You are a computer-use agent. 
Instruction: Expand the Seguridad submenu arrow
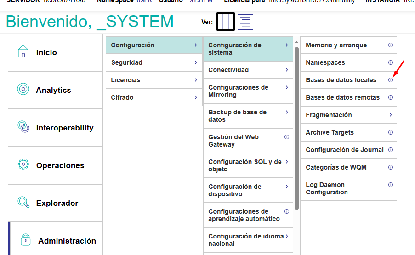[x=195, y=62]
